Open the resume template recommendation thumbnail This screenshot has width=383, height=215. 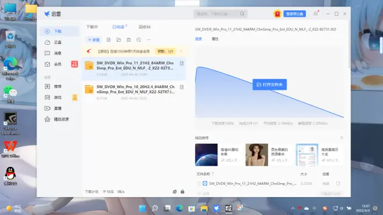tap(307, 155)
